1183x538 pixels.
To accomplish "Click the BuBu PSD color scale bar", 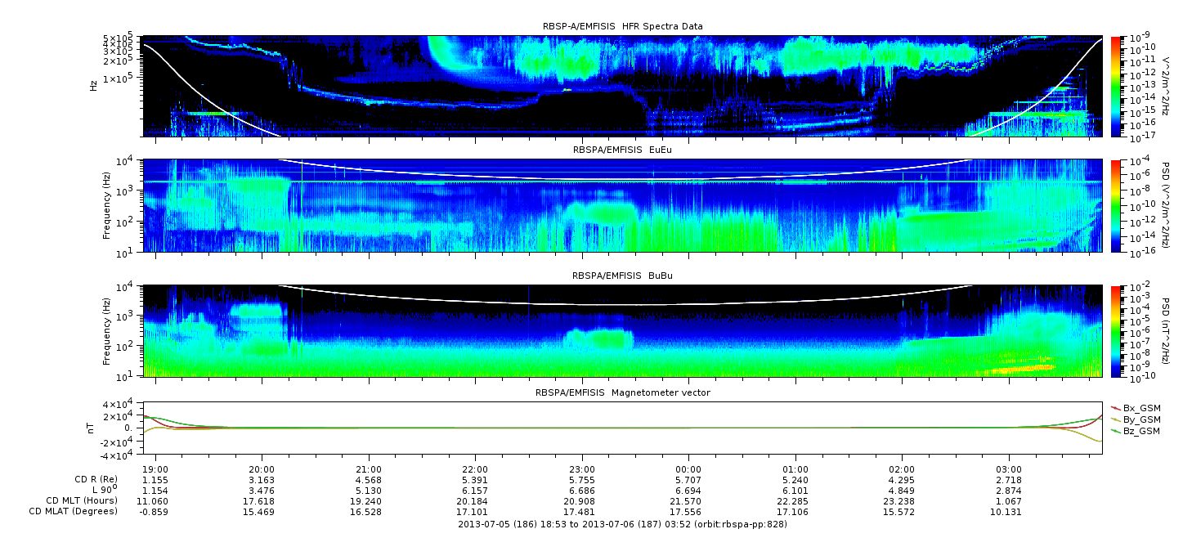I will [1115, 330].
